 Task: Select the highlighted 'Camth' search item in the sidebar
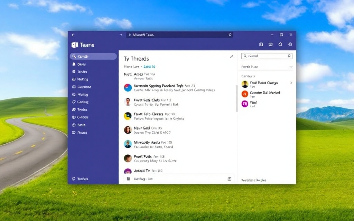click(x=93, y=56)
